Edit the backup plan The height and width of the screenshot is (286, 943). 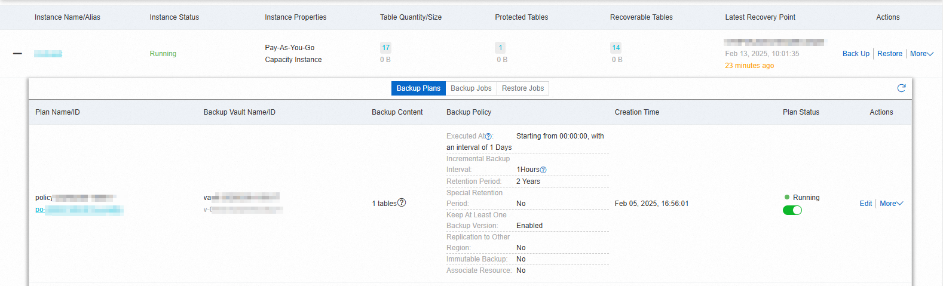point(865,204)
